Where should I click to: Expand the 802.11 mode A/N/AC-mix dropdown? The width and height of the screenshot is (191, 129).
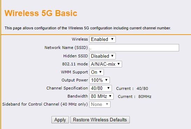(106, 64)
